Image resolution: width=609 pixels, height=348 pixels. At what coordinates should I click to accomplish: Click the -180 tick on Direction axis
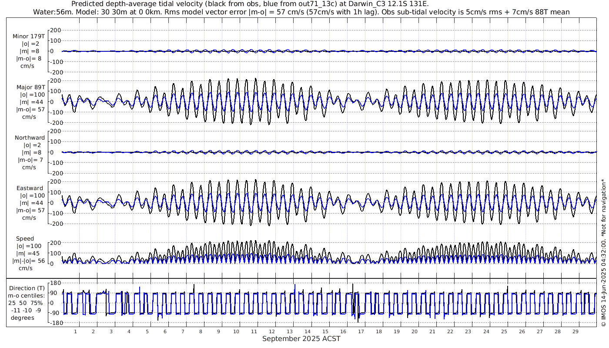pyautogui.click(x=53, y=323)
